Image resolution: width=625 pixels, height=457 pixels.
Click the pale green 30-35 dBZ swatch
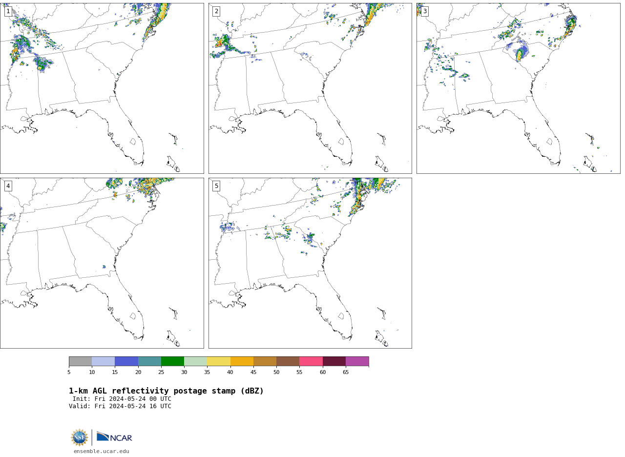[196, 361]
